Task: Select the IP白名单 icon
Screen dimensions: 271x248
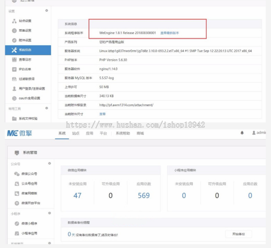Action: [x=14, y=69]
